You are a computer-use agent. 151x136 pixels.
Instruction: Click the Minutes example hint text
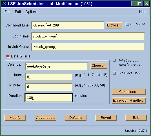[90, 85]
